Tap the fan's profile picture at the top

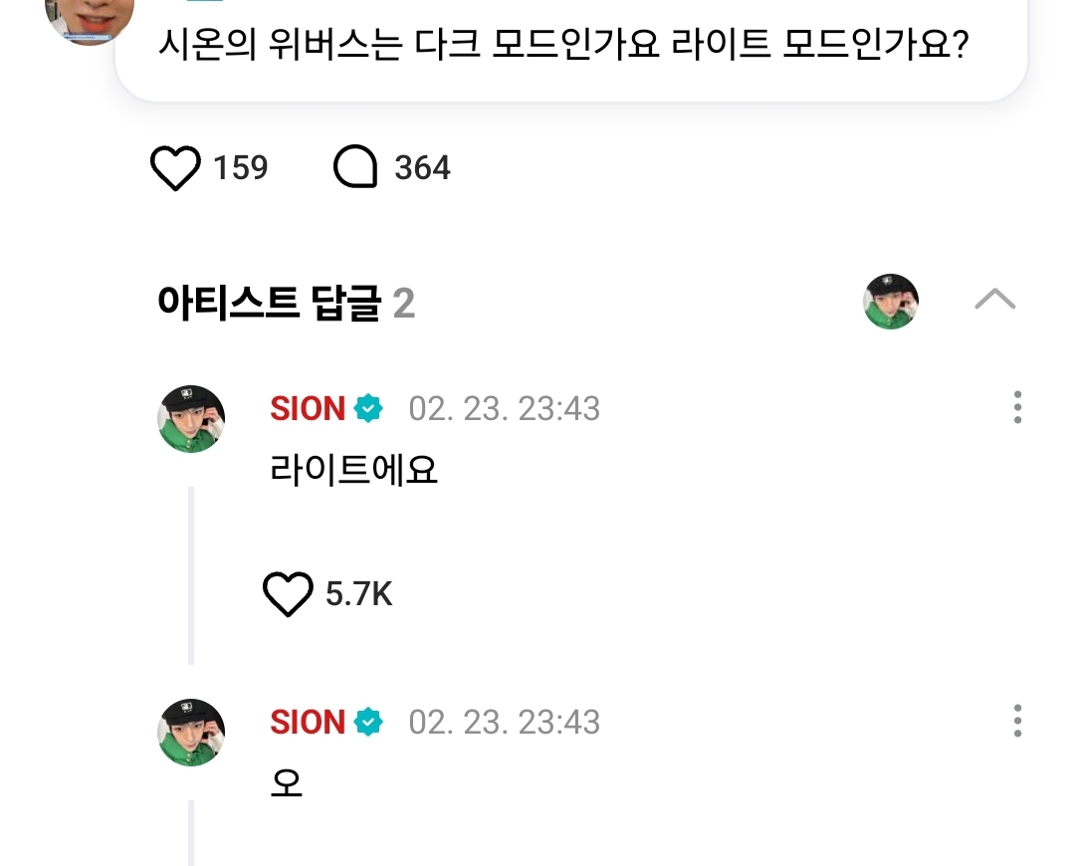pyautogui.click(x=90, y=20)
